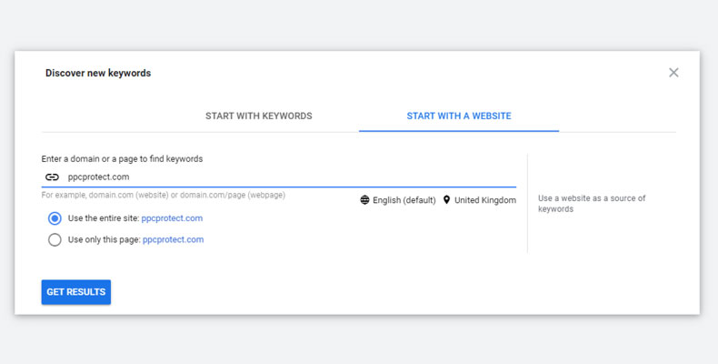
Task: Open the United Kingdom location selector
Action: [484, 200]
